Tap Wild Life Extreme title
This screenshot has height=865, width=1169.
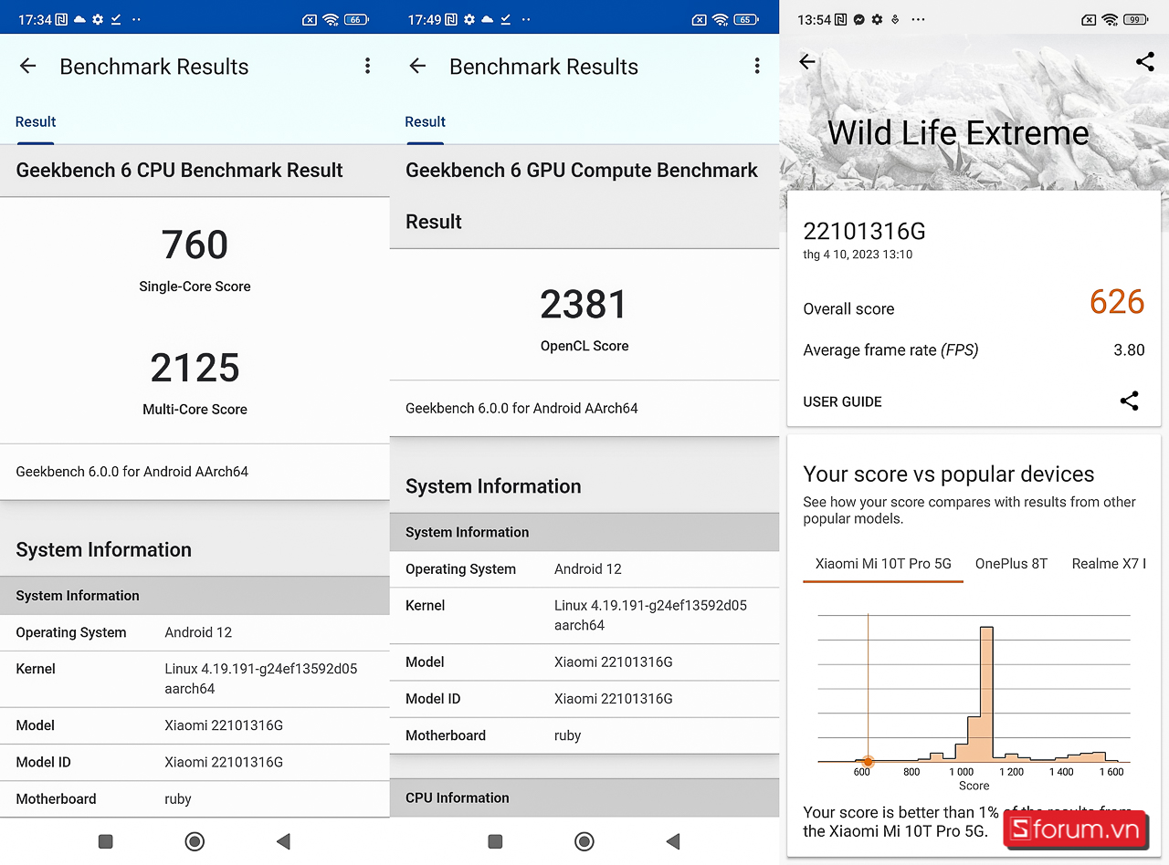click(958, 133)
